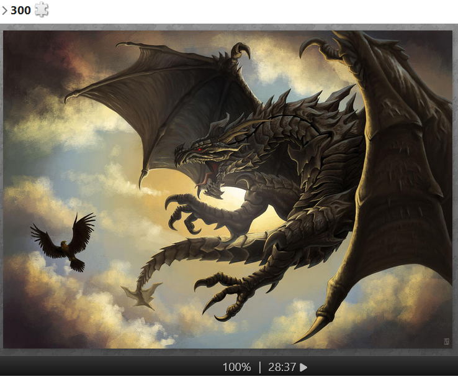Click the puzzle piece icon beside 300
This screenshot has height=379, width=458.
tap(42, 9)
